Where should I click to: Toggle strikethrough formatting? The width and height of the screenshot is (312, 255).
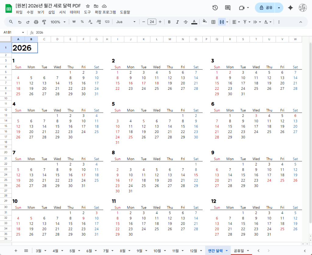186,22
